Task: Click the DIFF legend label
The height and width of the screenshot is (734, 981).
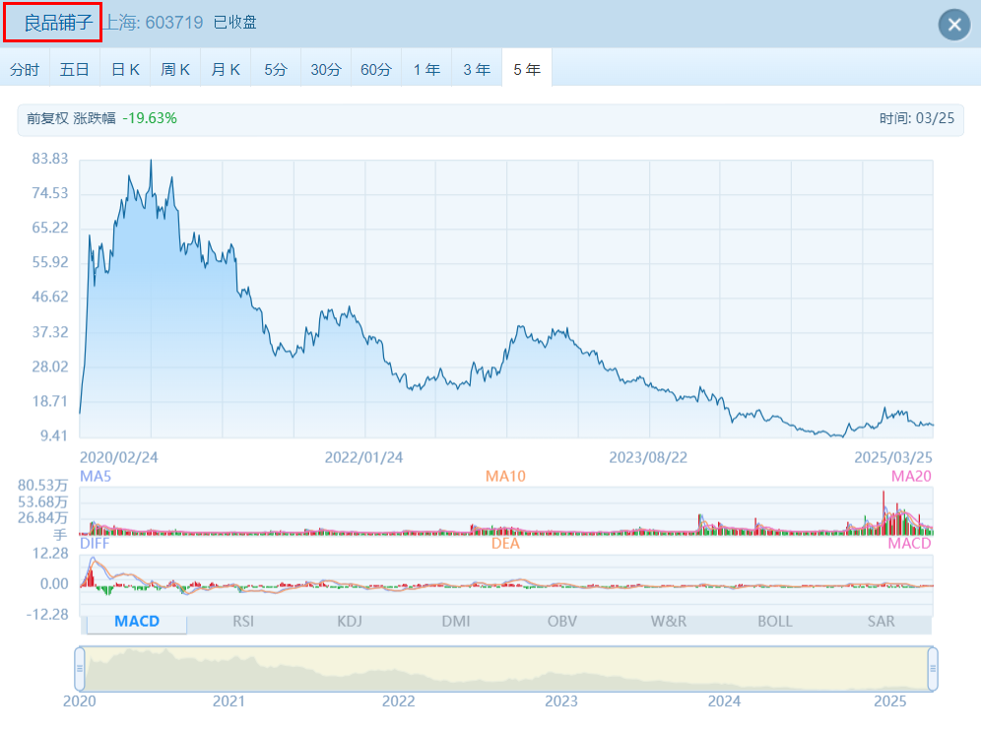Action: pyautogui.click(x=95, y=543)
